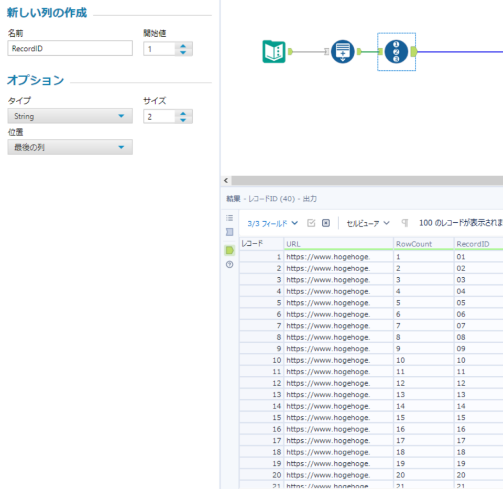Click the select-all fields checkmark icon

(x=311, y=223)
